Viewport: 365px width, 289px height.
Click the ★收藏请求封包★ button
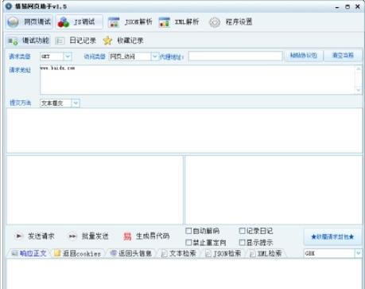332,236
